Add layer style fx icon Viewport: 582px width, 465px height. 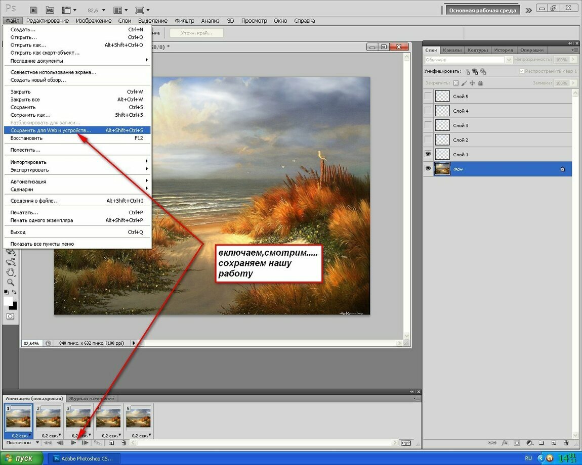tap(505, 443)
